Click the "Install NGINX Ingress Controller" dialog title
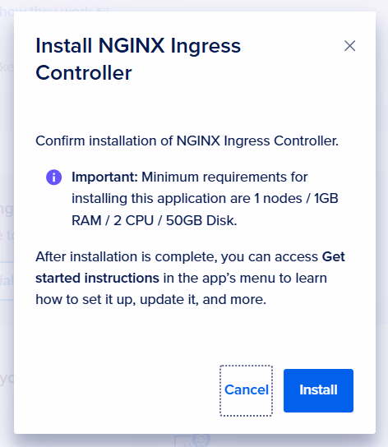The image size is (388, 447). (x=138, y=59)
